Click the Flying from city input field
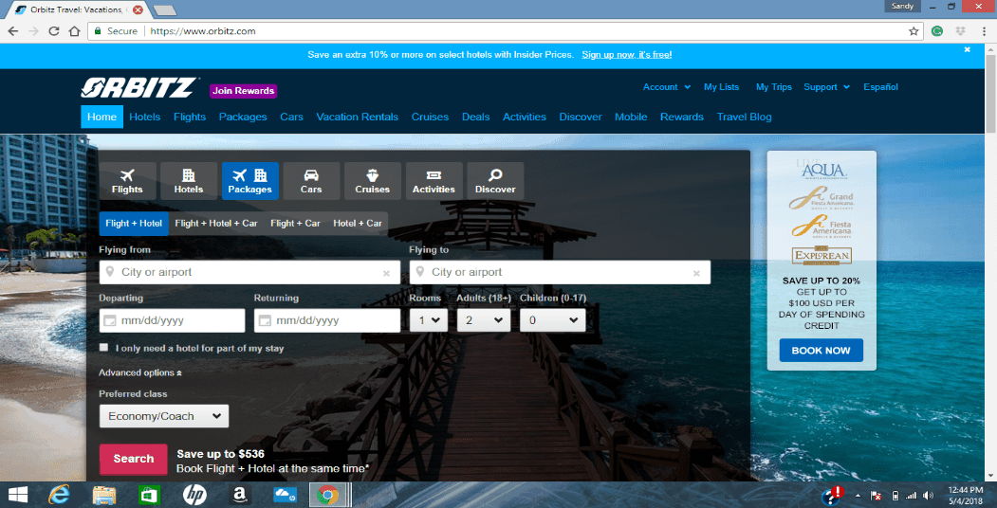 (x=249, y=272)
